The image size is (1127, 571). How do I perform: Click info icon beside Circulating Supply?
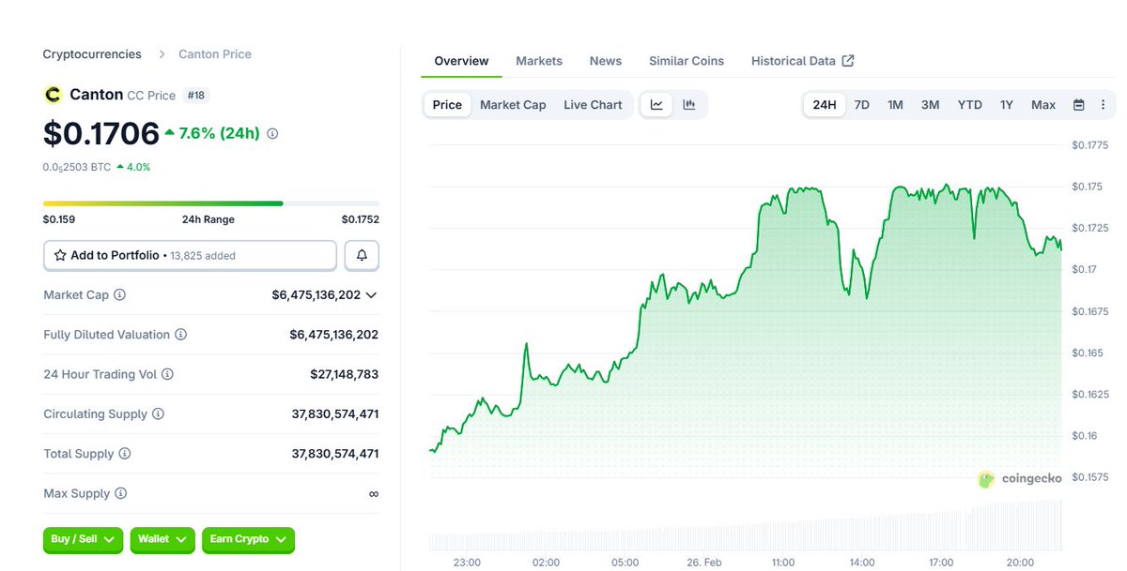[158, 413]
